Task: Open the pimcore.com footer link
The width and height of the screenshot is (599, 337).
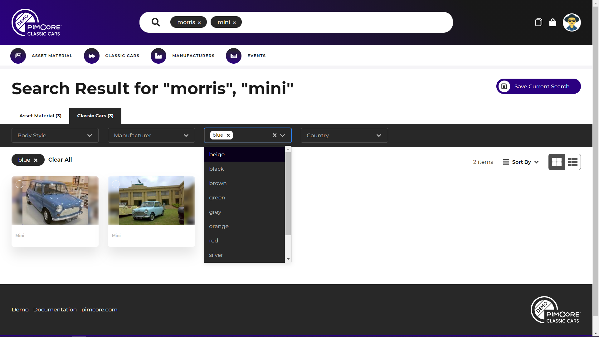Action: pos(100,310)
